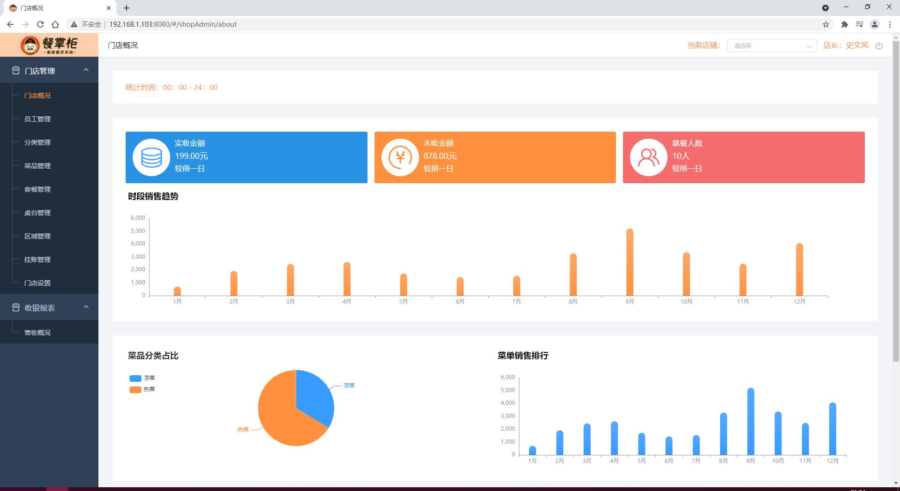Open the Chrome three-dot menu
Image resolution: width=900 pixels, height=491 pixels.
[x=890, y=24]
